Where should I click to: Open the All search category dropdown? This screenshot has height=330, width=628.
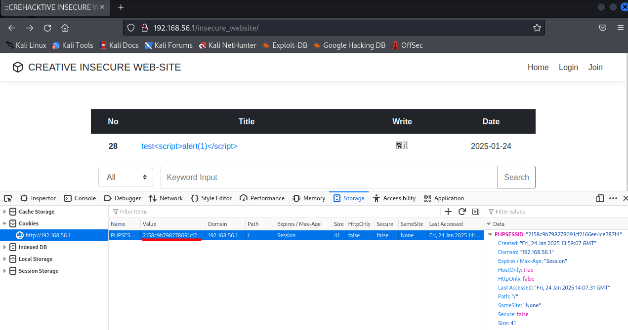(126, 177)
